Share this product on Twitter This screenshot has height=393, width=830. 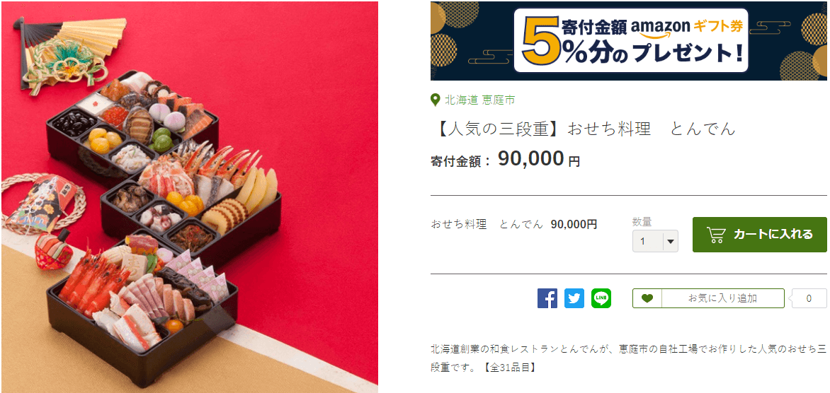(574, 298)
